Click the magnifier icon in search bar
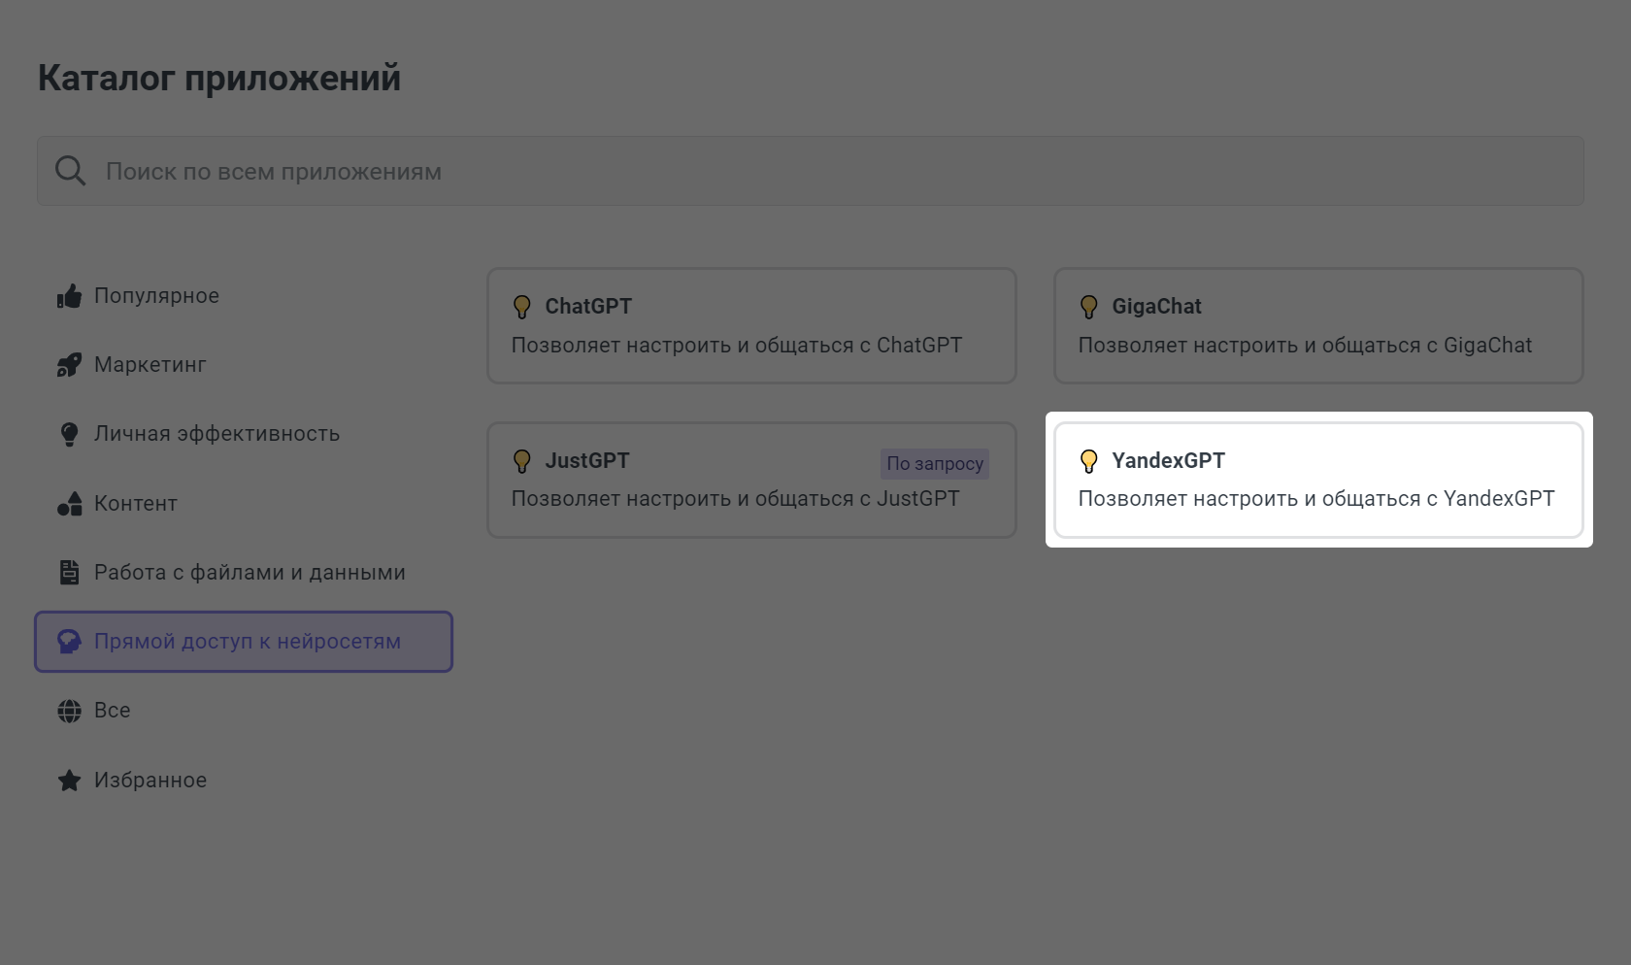This screenshot has height=965, width=1631. pyautogui.click(x=70, y=171)
